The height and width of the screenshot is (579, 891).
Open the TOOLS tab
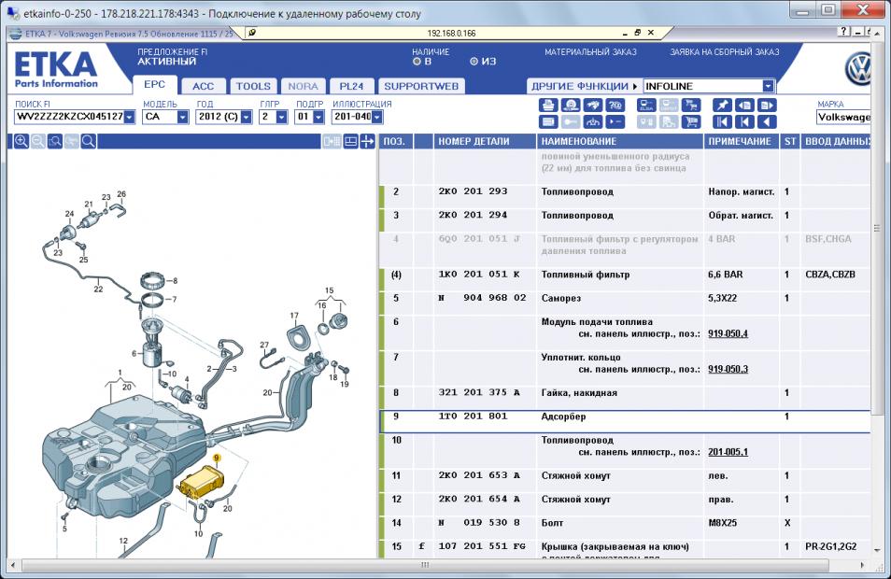(253, 86)
